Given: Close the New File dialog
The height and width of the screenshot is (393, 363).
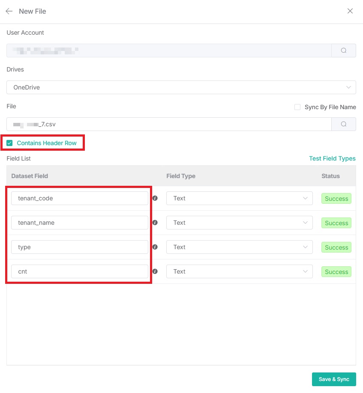Looking at the screenshot, I should click(350, 11).
